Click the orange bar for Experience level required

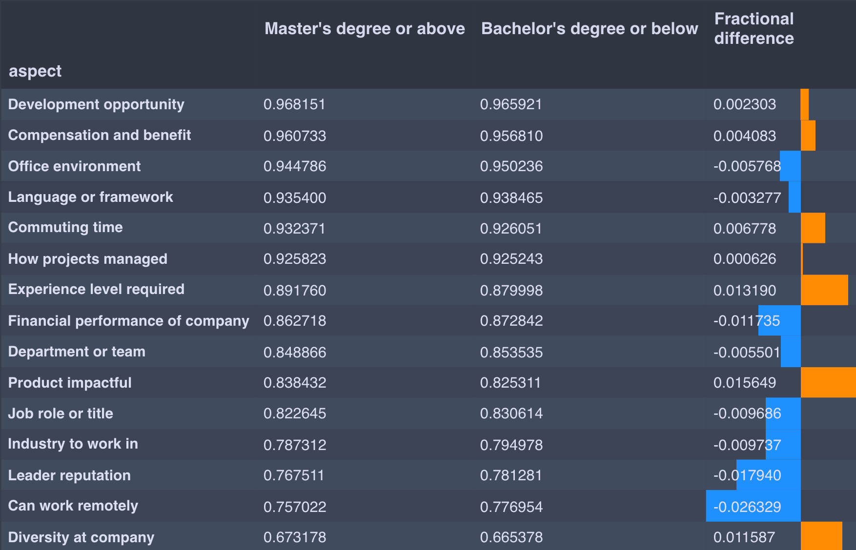[x=824, y=290]
